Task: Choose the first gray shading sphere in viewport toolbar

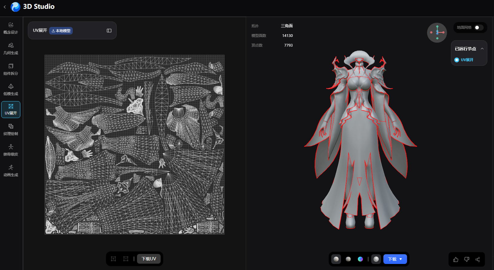Action: [336, 259]
